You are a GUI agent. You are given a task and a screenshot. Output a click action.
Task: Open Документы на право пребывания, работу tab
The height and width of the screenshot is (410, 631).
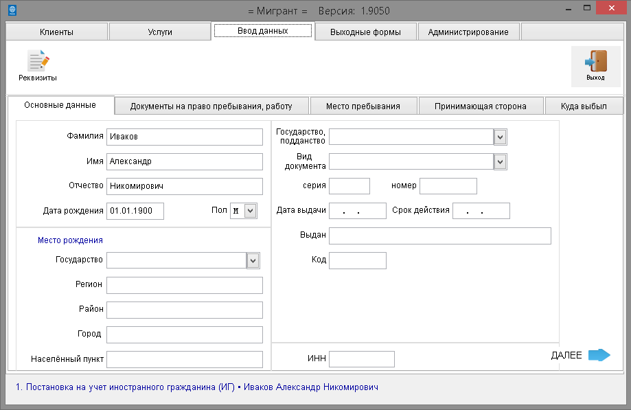(211, 106)
